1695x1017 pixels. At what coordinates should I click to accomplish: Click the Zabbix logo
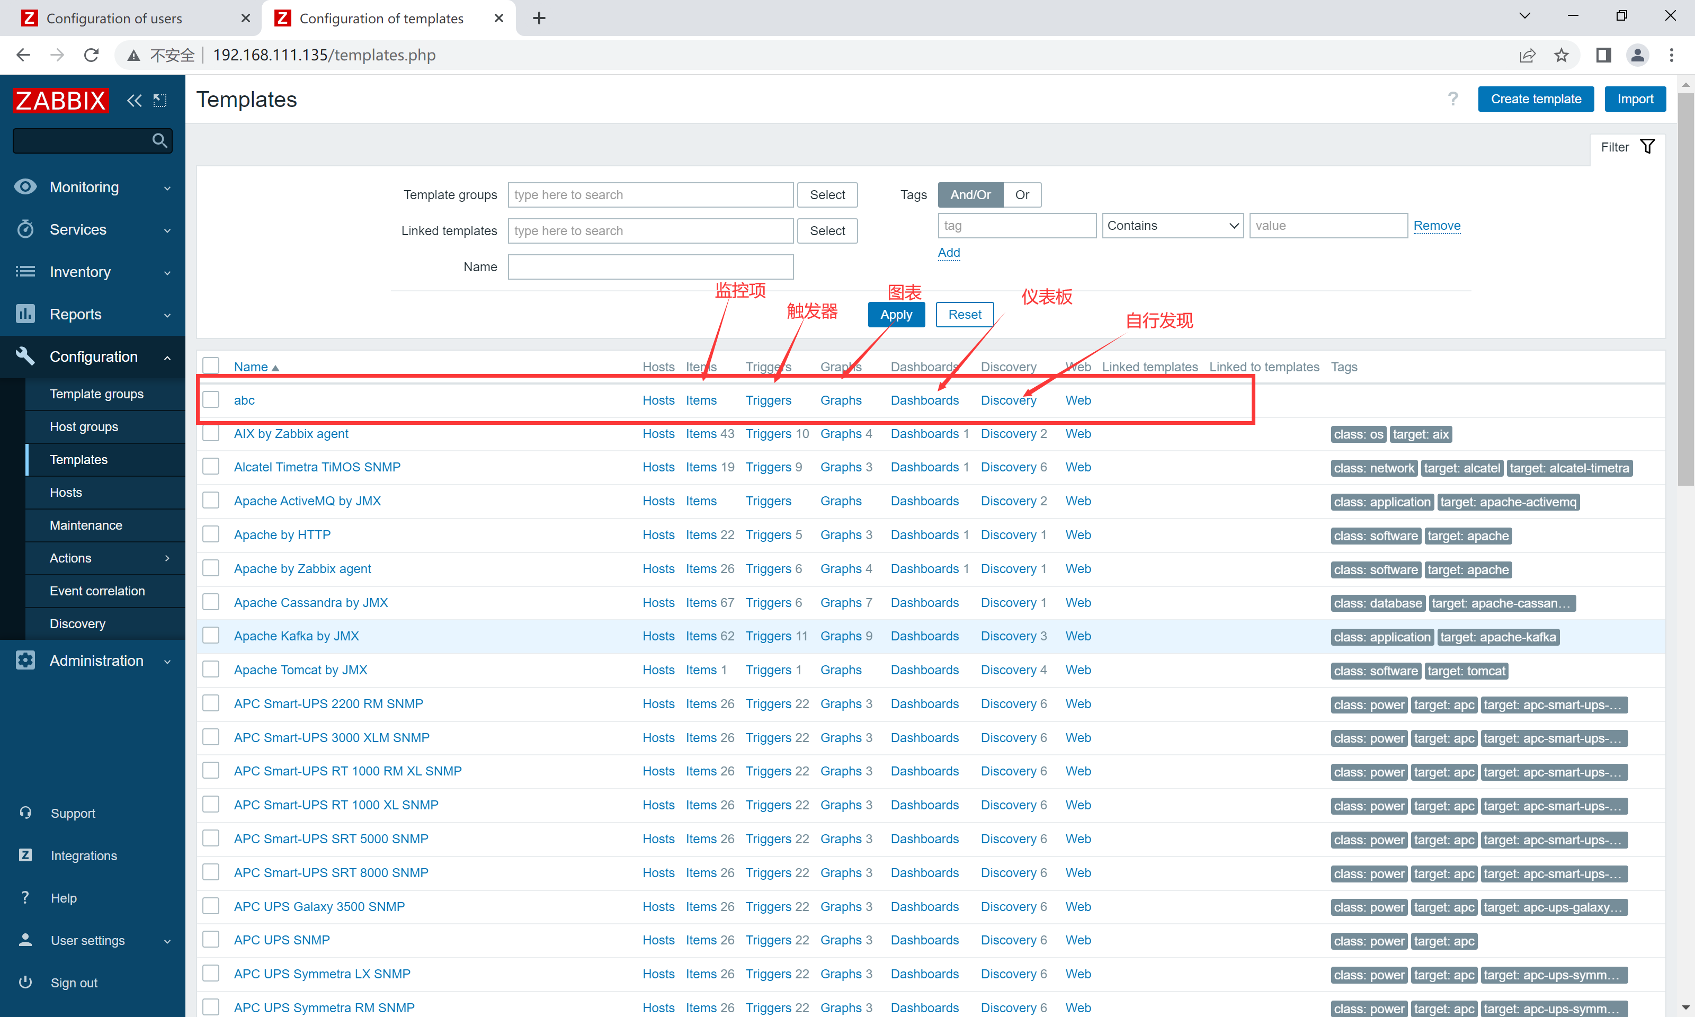click(x=60, y=100)
